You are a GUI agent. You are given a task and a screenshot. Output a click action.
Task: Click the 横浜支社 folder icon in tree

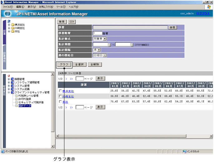point(12,25)
